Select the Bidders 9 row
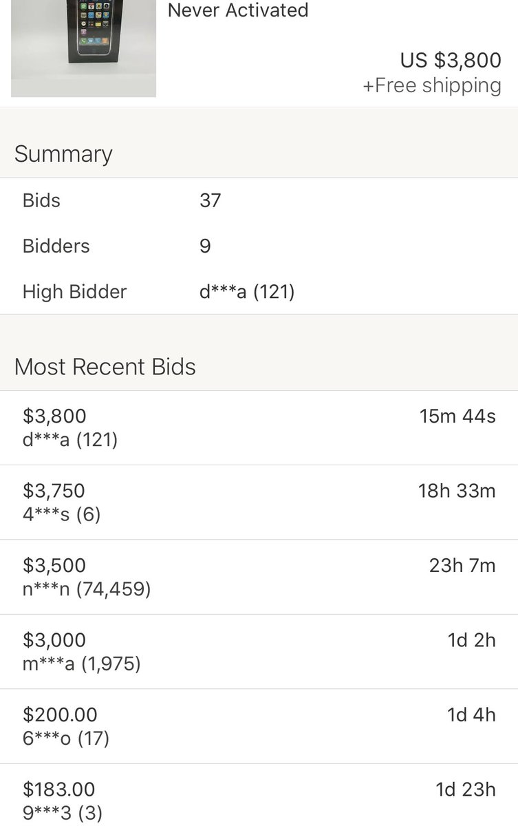 coord(259,246)
